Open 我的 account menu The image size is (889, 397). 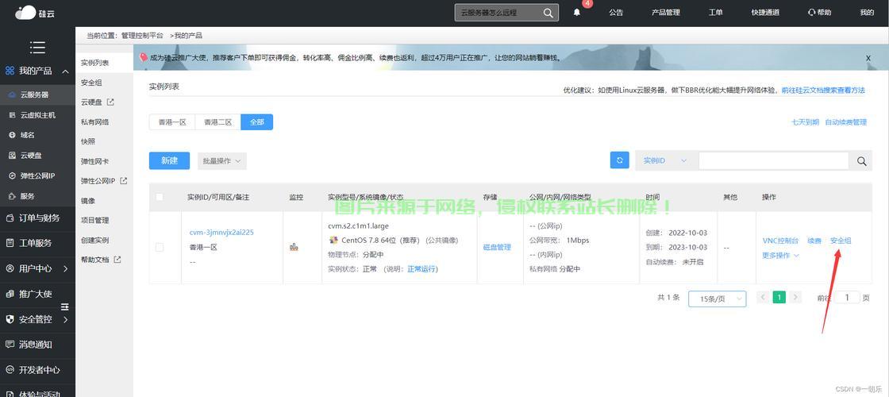click(867, 13)
